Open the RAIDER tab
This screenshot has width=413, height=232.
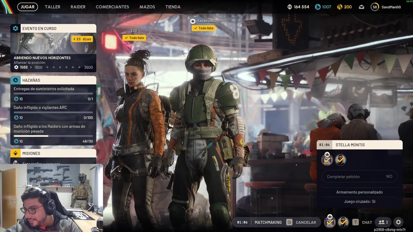[x=78, y=7]
